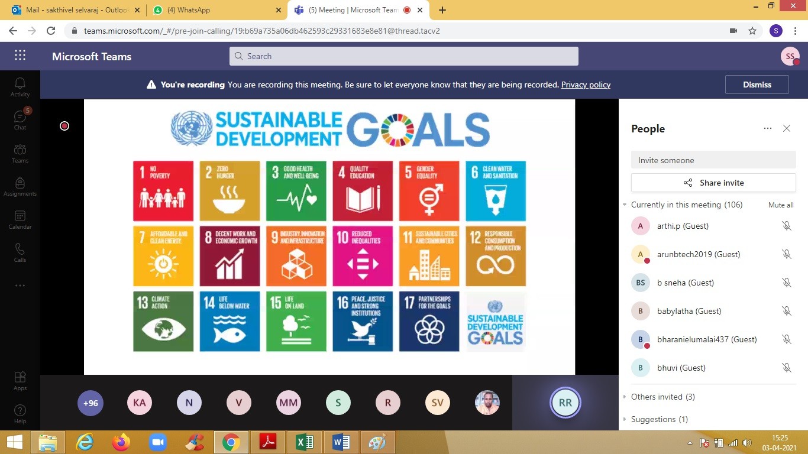The width and height of the screenshot is (808, 454).
Task: Open the Privacy policy link
Action: (586, 85)
